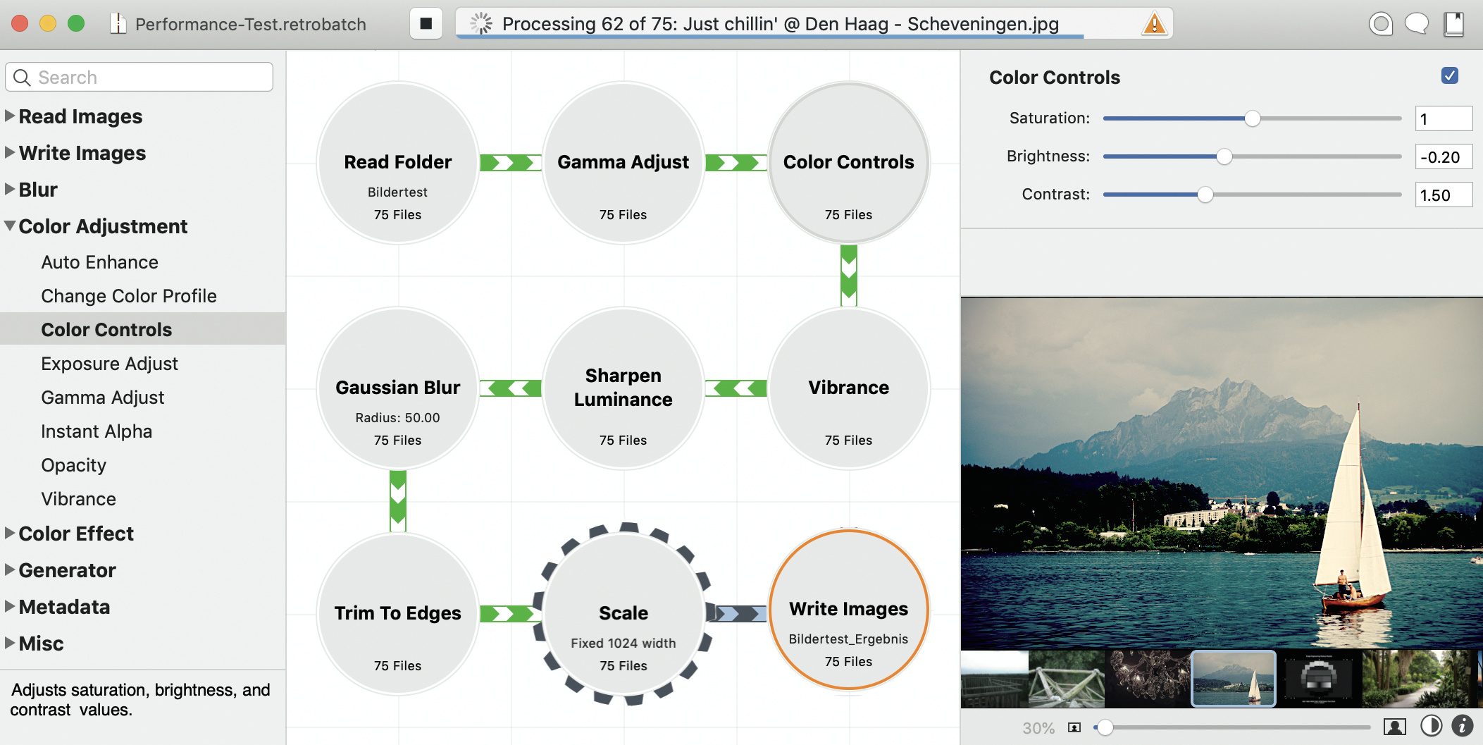
Task: Select Exposure Adjust in the sidebar
Action: coord(109,364)
